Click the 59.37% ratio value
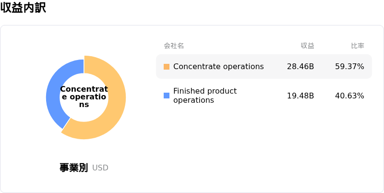The width and height of the screenshot is (384, 193). click(349, 67)
